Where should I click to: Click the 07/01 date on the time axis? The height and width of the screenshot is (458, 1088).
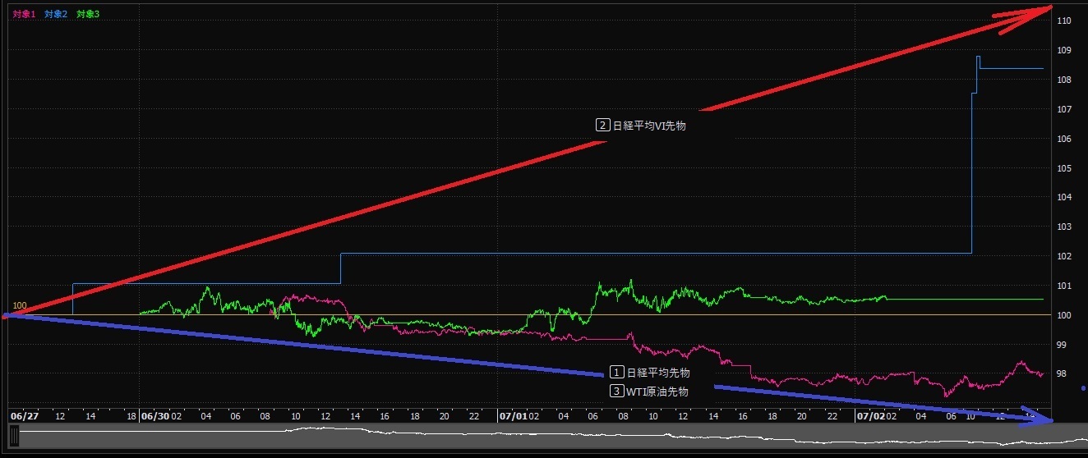[x=512, y=416]
